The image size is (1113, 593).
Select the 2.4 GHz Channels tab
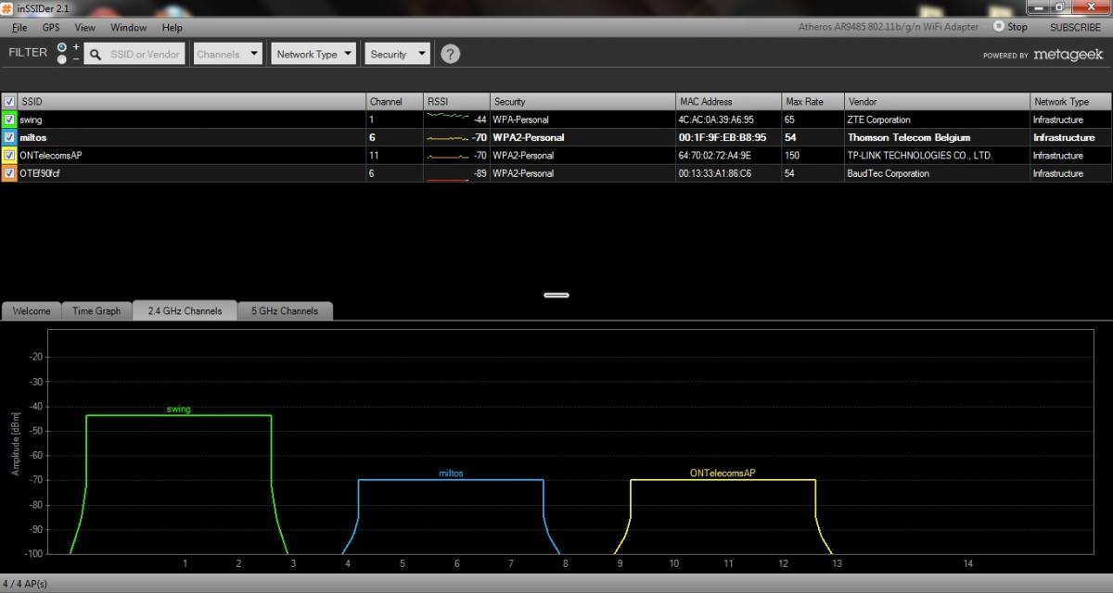[185, 311]
